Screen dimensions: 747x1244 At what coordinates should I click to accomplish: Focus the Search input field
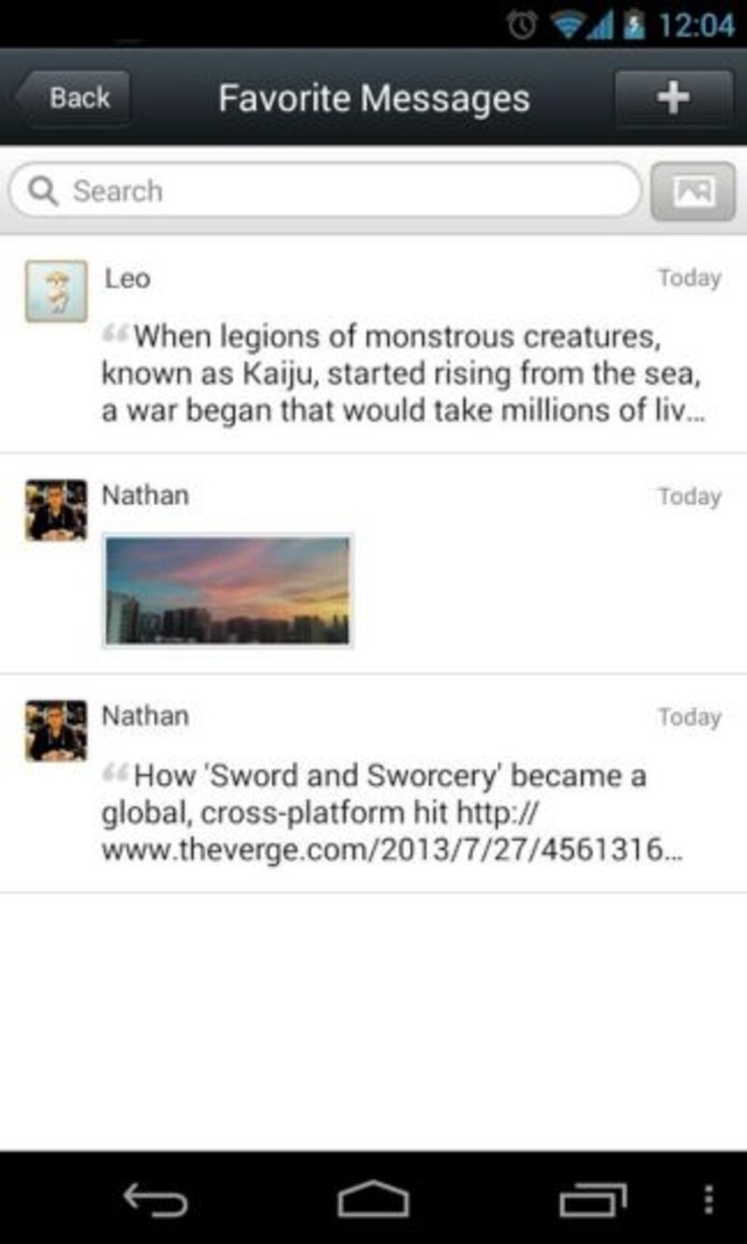(x=325, y=191)
